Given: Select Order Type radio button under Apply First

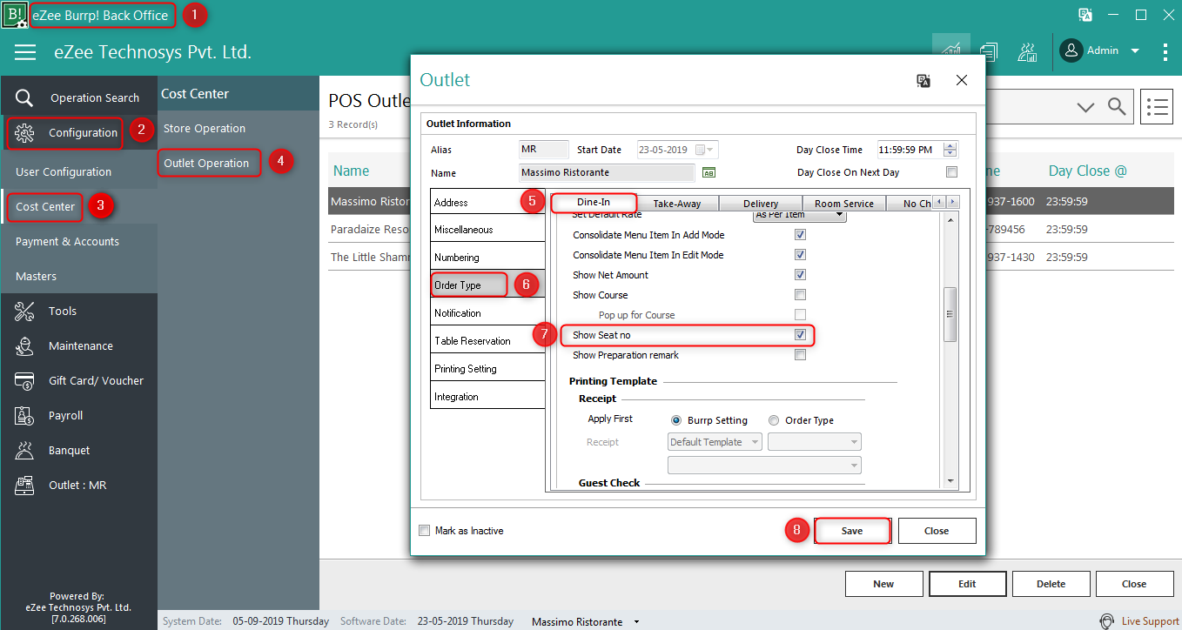Looking at the screenshot, I should 774,420.
